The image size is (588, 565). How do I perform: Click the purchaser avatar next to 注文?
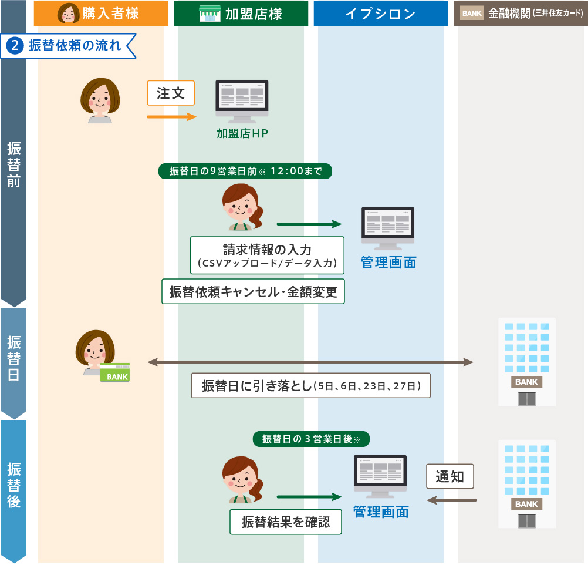99,100
